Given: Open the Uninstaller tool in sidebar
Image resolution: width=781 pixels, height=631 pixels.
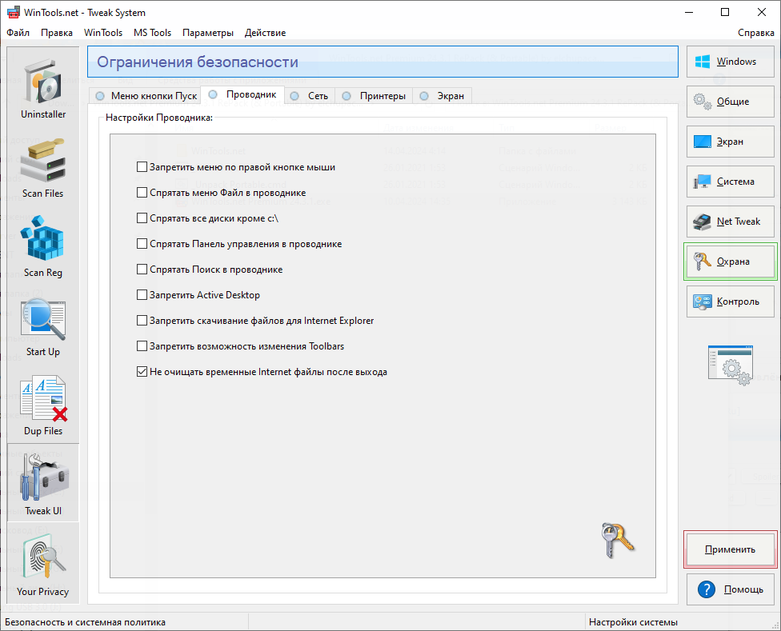Looking at the screenshot, I should click(x=43, y=87).
